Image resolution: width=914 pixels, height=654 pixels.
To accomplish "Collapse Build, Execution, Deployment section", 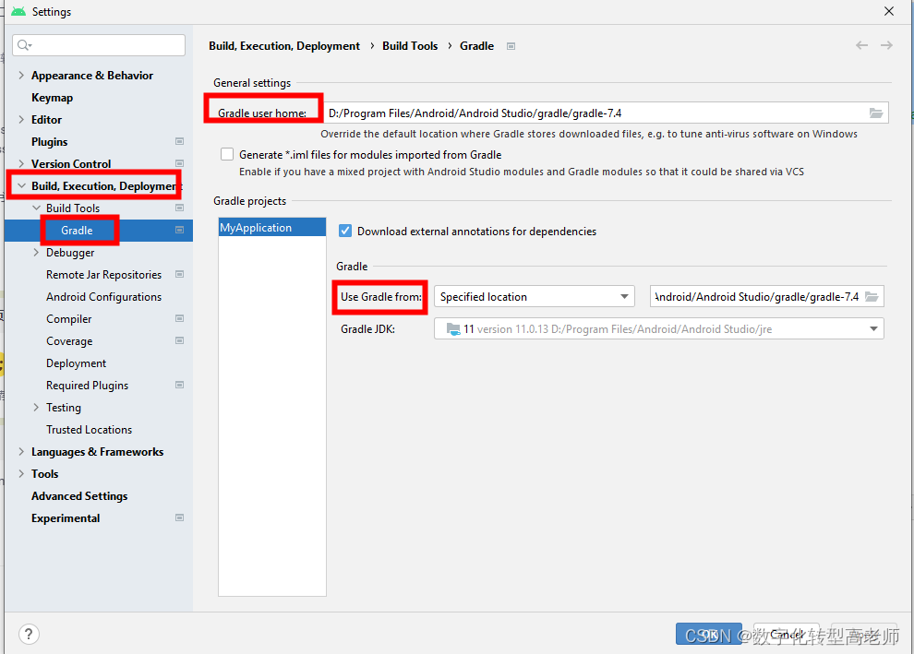I will pos(21,185).
